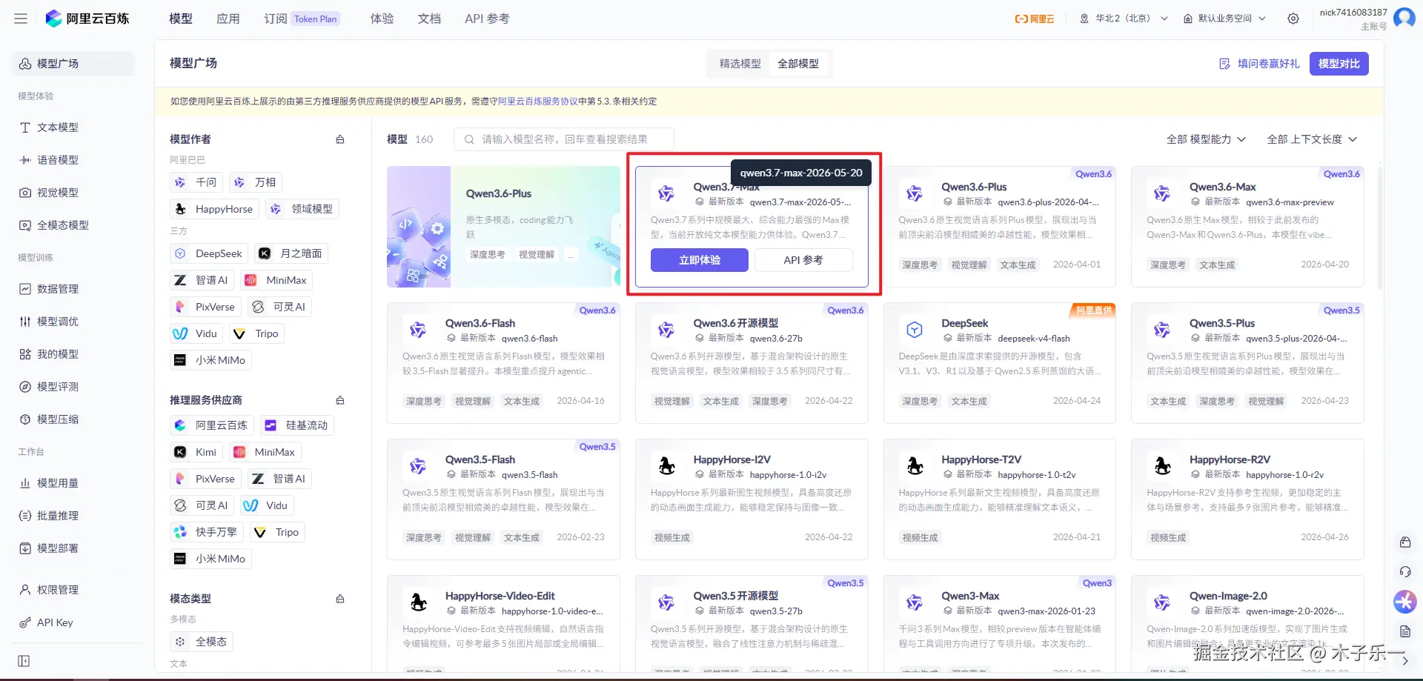Click API 参考 button on Qwen3.7-Max card
The width and height of the screenshot is (1423, 681).
pos(803,260)
